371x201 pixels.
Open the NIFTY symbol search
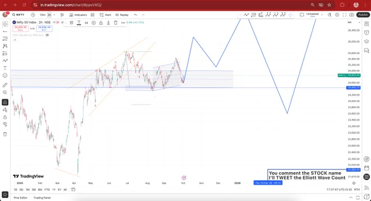click(x=19, y=15)
